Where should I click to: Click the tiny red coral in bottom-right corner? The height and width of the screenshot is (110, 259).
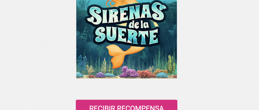click(175, 76)
